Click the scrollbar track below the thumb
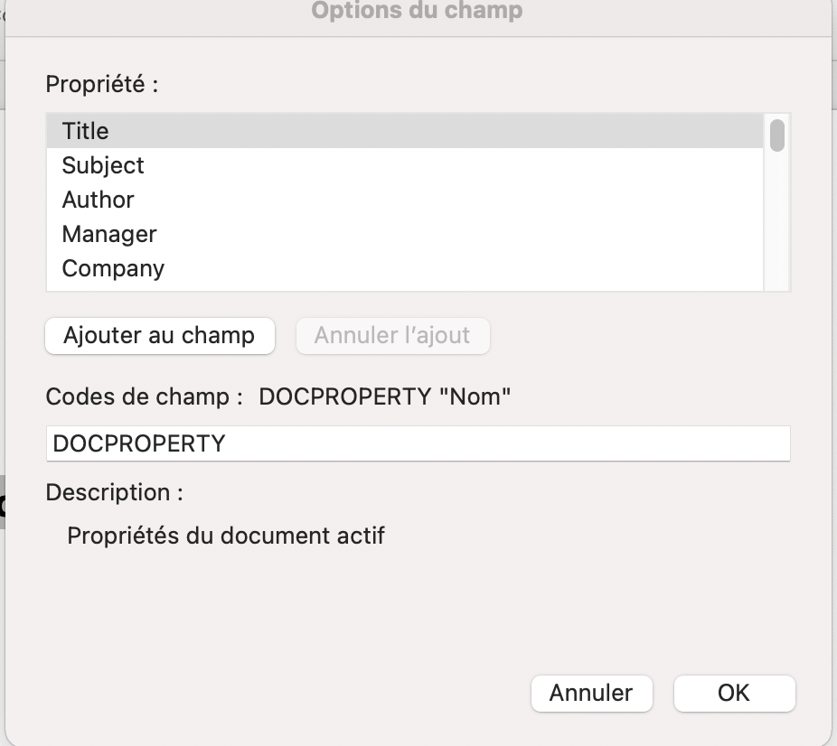837x746 pixels. [776, 226]
